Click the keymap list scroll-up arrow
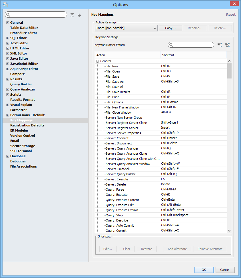Image resolution: width=241 pixels, height=278 pixels. [229, 61]
